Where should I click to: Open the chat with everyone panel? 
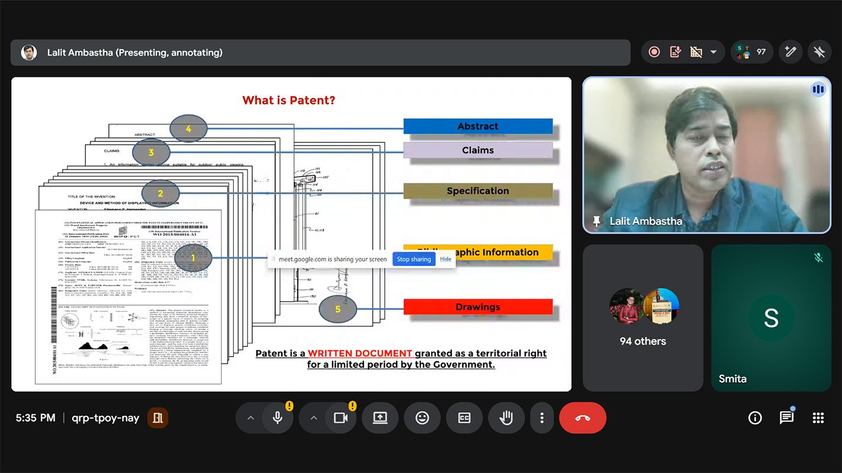coord(786,418)
